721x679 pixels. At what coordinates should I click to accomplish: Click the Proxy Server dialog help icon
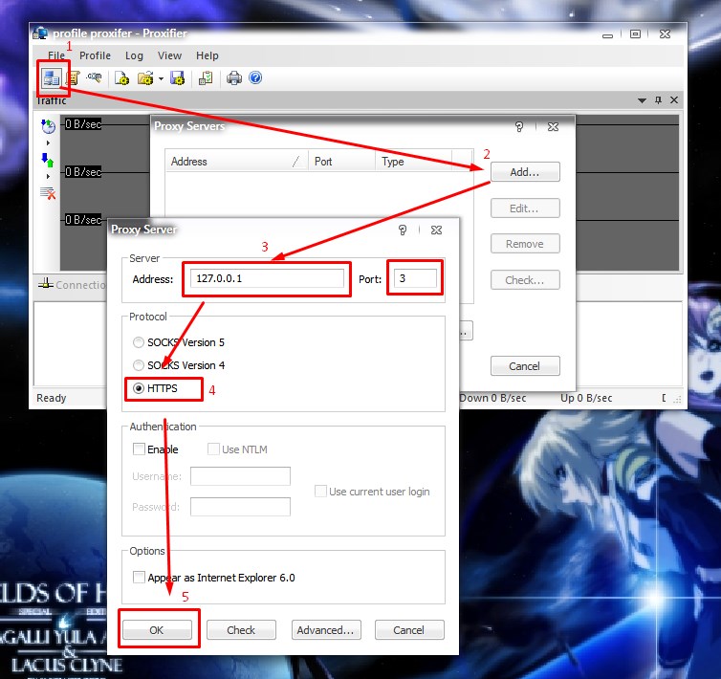(x=403, y=230)
